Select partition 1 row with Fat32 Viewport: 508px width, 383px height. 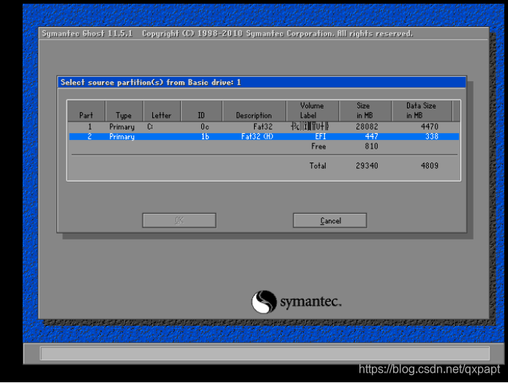pos(264,127)
